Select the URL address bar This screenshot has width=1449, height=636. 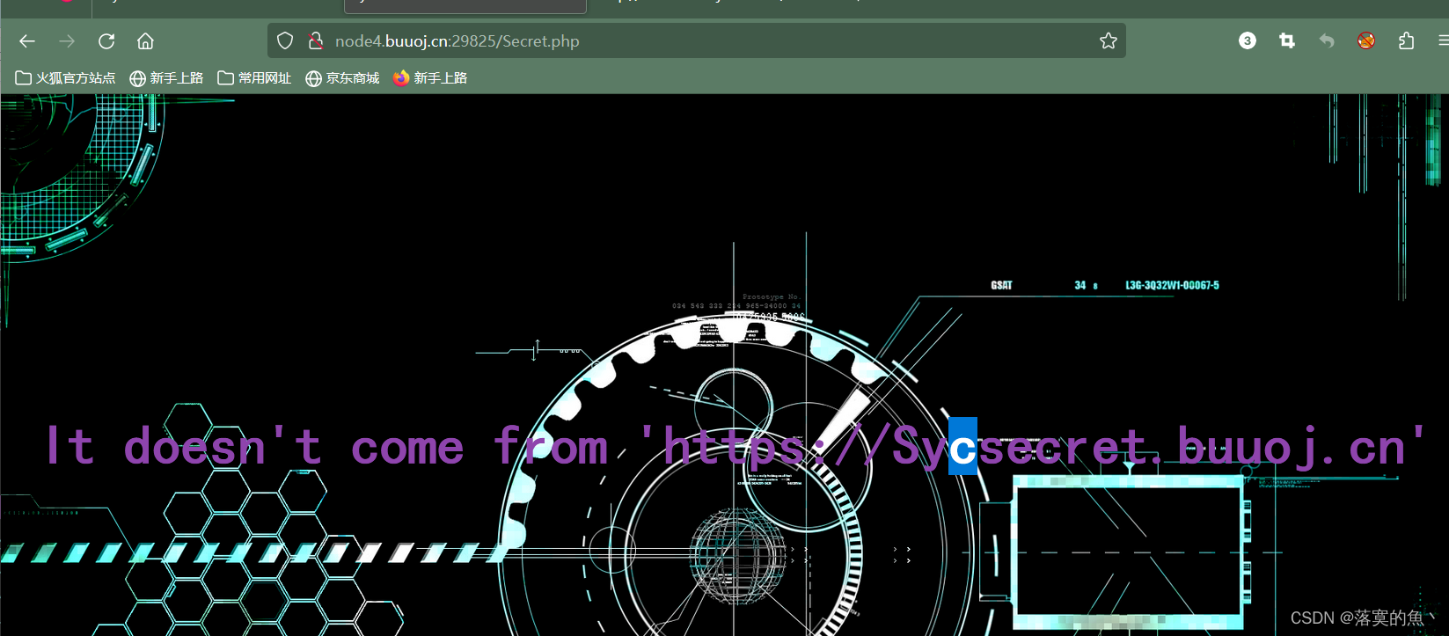click(697, 41)
